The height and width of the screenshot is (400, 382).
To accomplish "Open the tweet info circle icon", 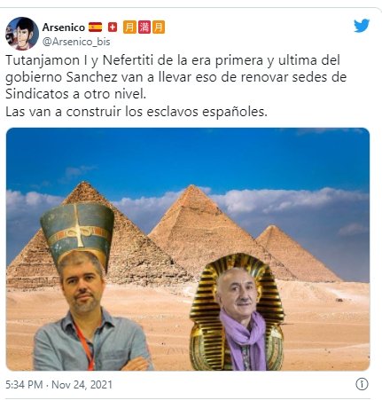I will [362, 384].
